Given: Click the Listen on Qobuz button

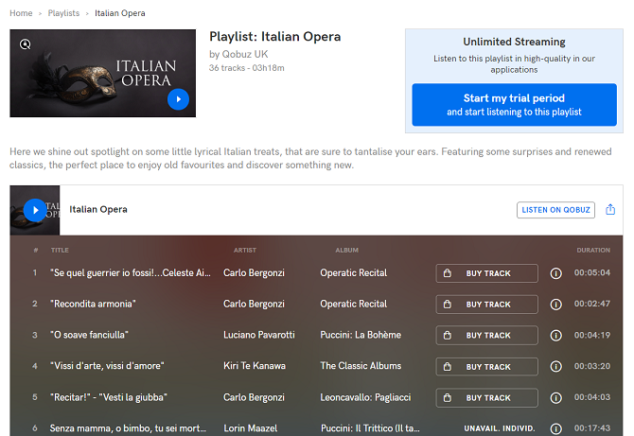Looking at the screenshot, I should 555,210.
